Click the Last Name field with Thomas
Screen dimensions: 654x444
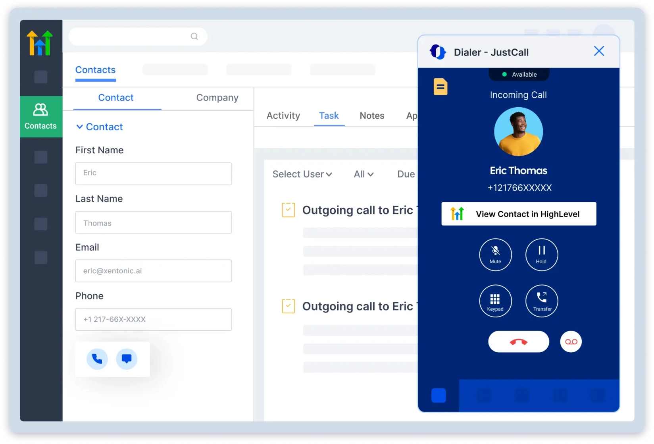click(154, 222)
